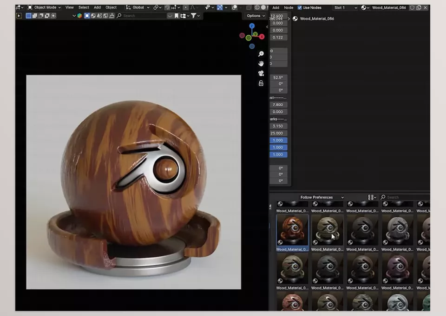
Task: Toggle the lock camera to view padlock
Action: pyautogui.click(x=261, y=83)
